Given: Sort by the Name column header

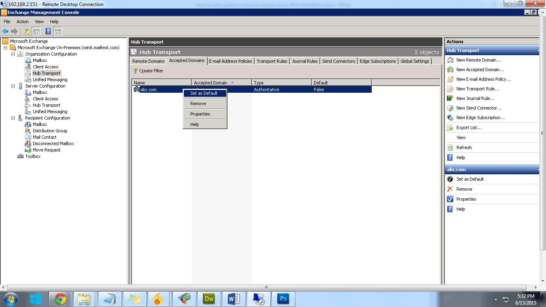Looking at the screenshot, I should pos(162,83).
